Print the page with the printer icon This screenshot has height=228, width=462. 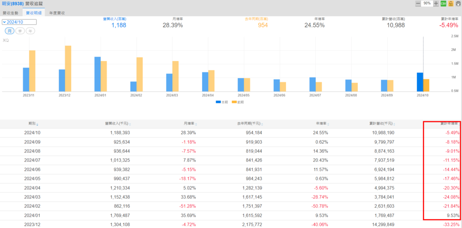(458, 4)
